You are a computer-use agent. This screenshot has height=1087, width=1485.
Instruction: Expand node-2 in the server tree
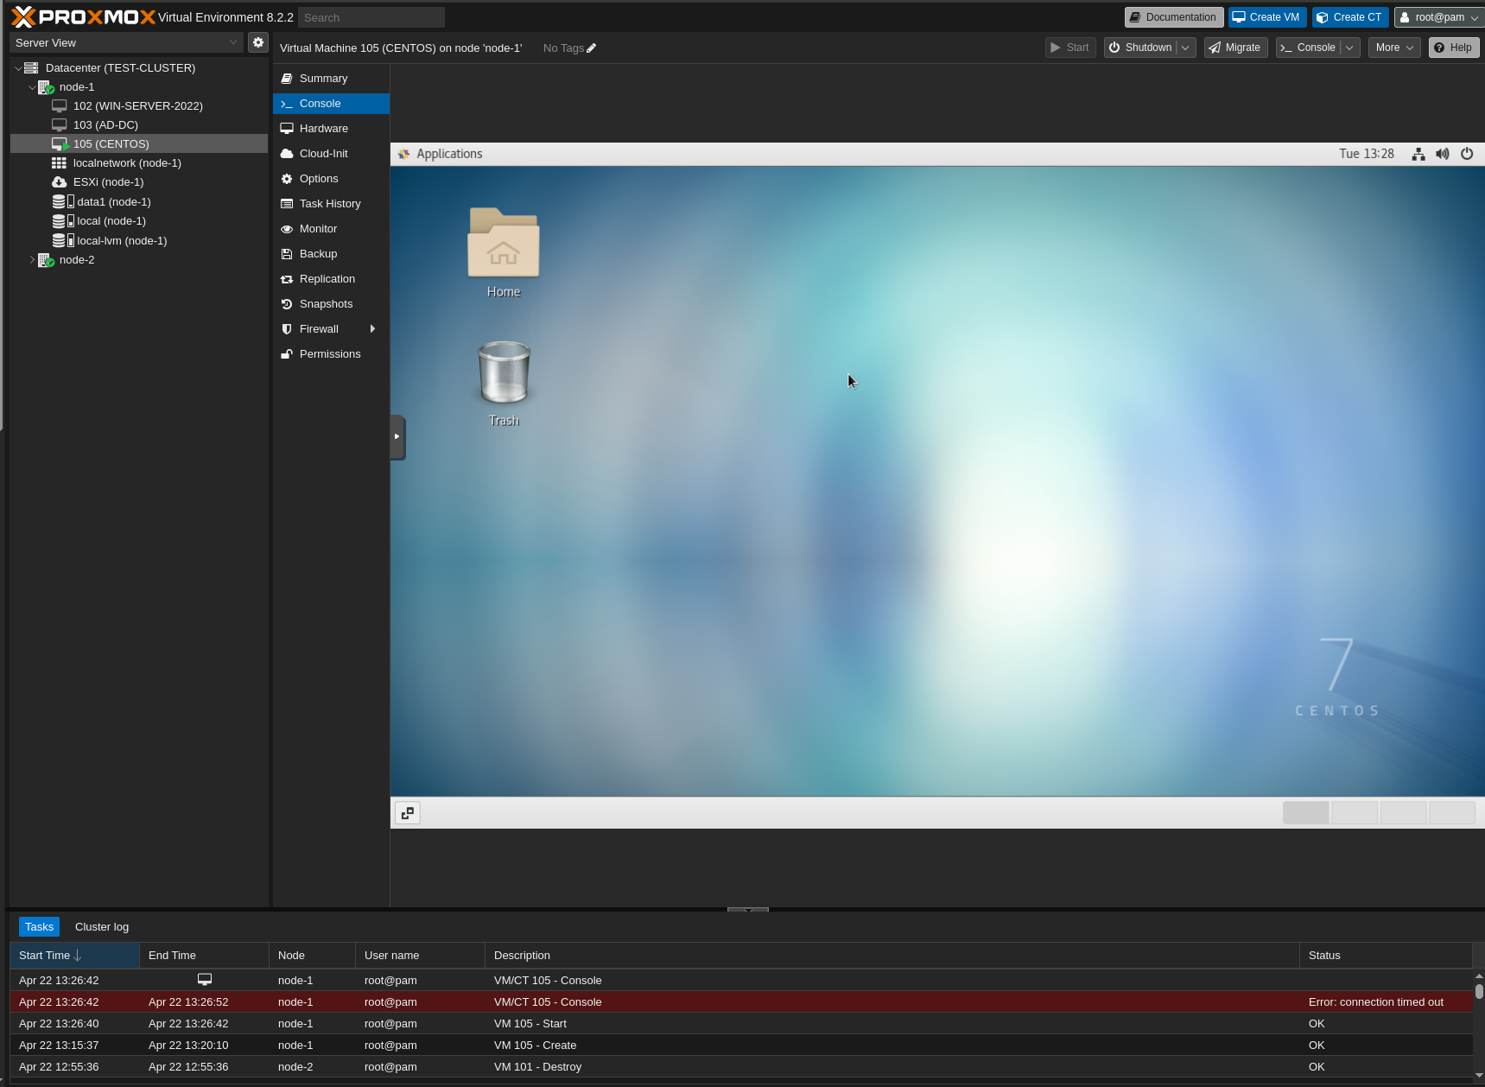(x=32, y=259)
